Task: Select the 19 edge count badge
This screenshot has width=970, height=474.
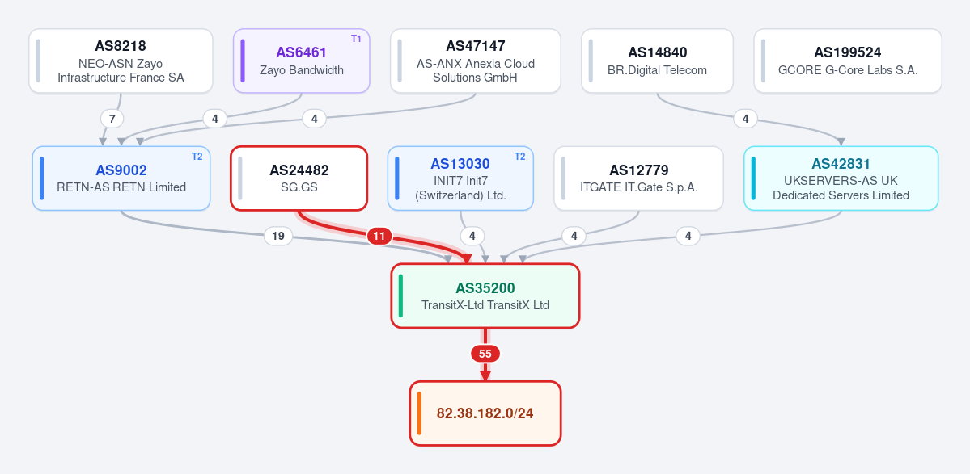Action: pos(277,236)
